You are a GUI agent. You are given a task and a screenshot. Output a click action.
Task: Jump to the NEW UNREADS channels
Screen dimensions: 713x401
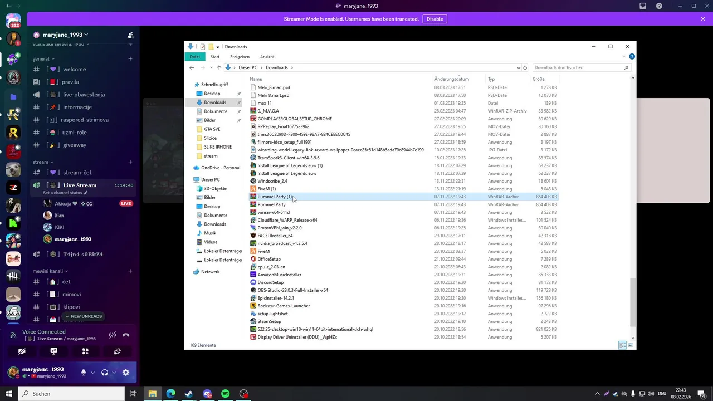83,316
